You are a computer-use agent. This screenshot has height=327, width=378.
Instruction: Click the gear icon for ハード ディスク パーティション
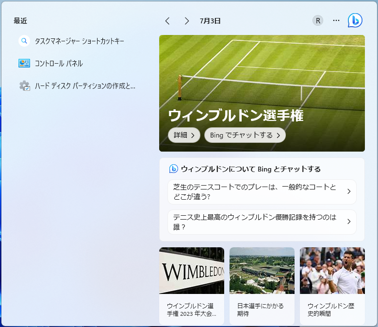(x=24, y=86)
